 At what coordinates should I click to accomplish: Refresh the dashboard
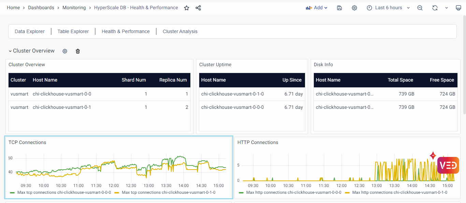point(435,8)
